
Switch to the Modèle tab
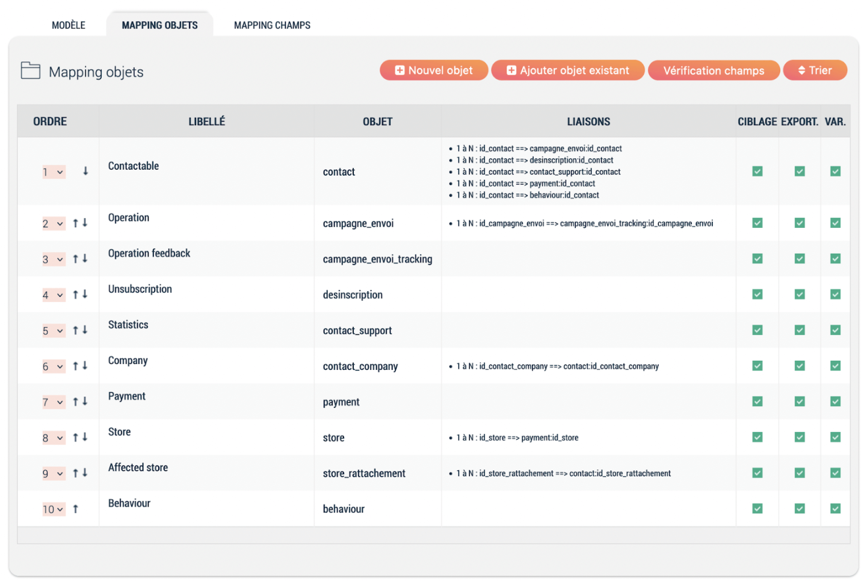[69, 25]
